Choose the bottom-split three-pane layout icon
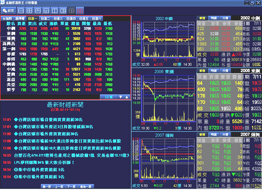The width and height of the screenshot is (262, 190). [46, 11]
